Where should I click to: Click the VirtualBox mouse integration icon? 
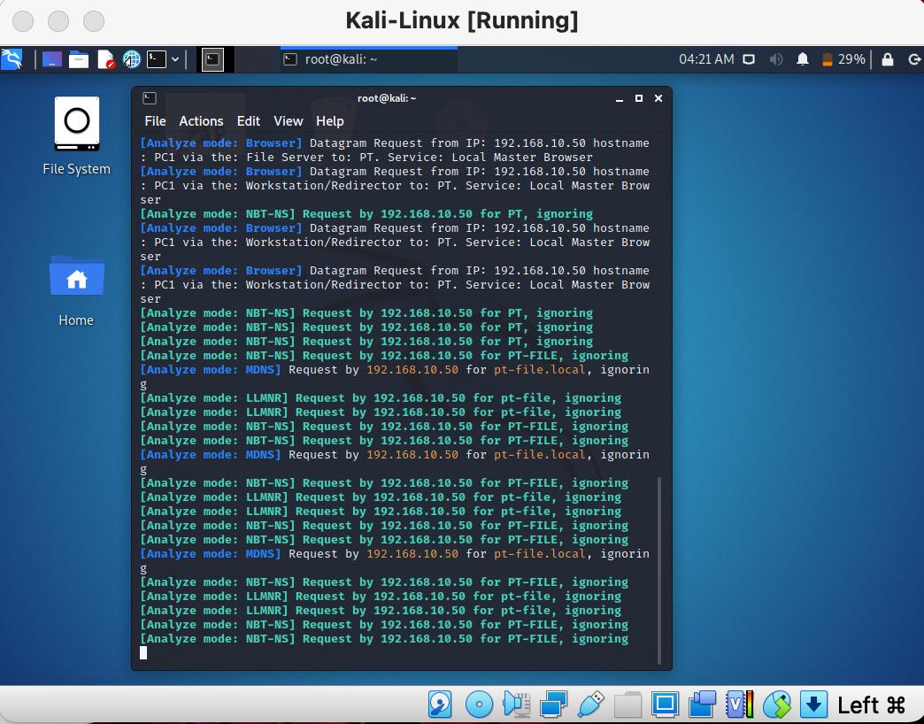tap(777, 704)
